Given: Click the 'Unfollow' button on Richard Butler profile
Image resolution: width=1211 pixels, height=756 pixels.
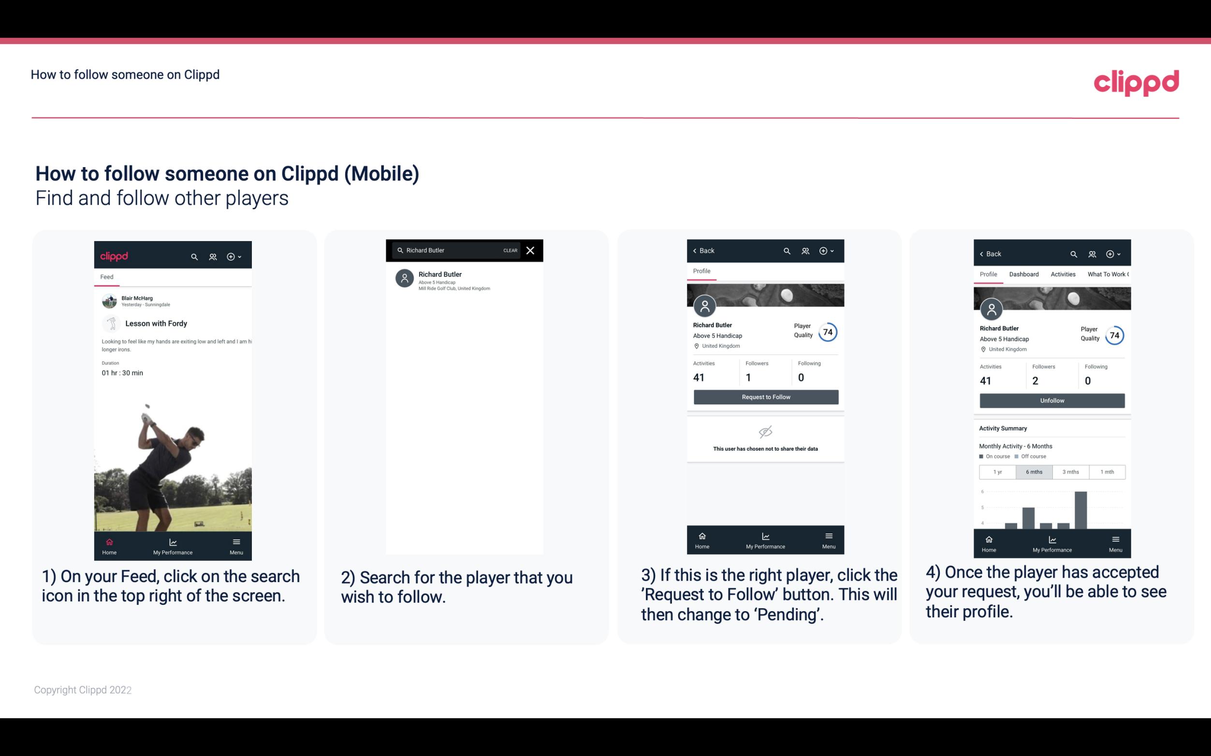Looking at the screenshot, I should point(1051,400).
